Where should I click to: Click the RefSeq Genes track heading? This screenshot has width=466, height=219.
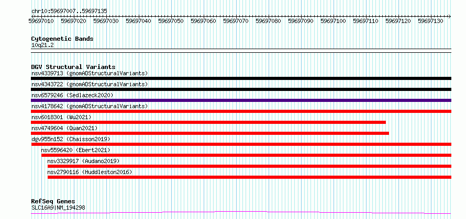[53, 202]
